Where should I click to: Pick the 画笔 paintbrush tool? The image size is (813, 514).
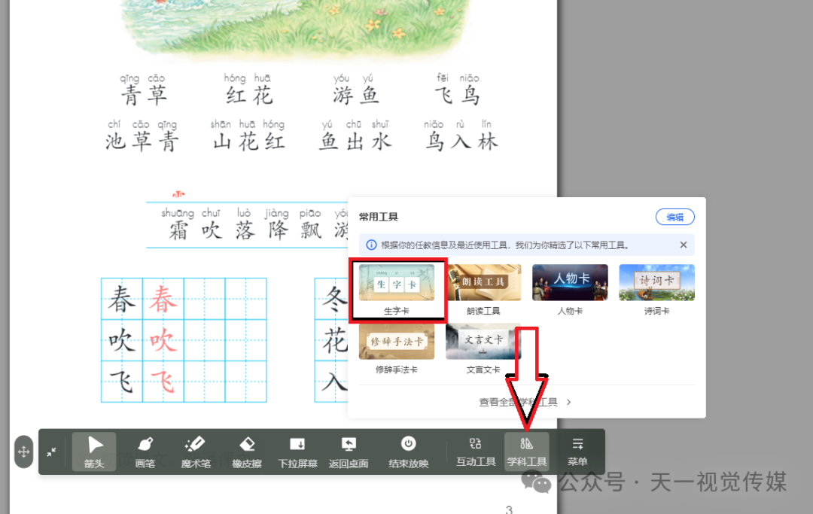145,452
